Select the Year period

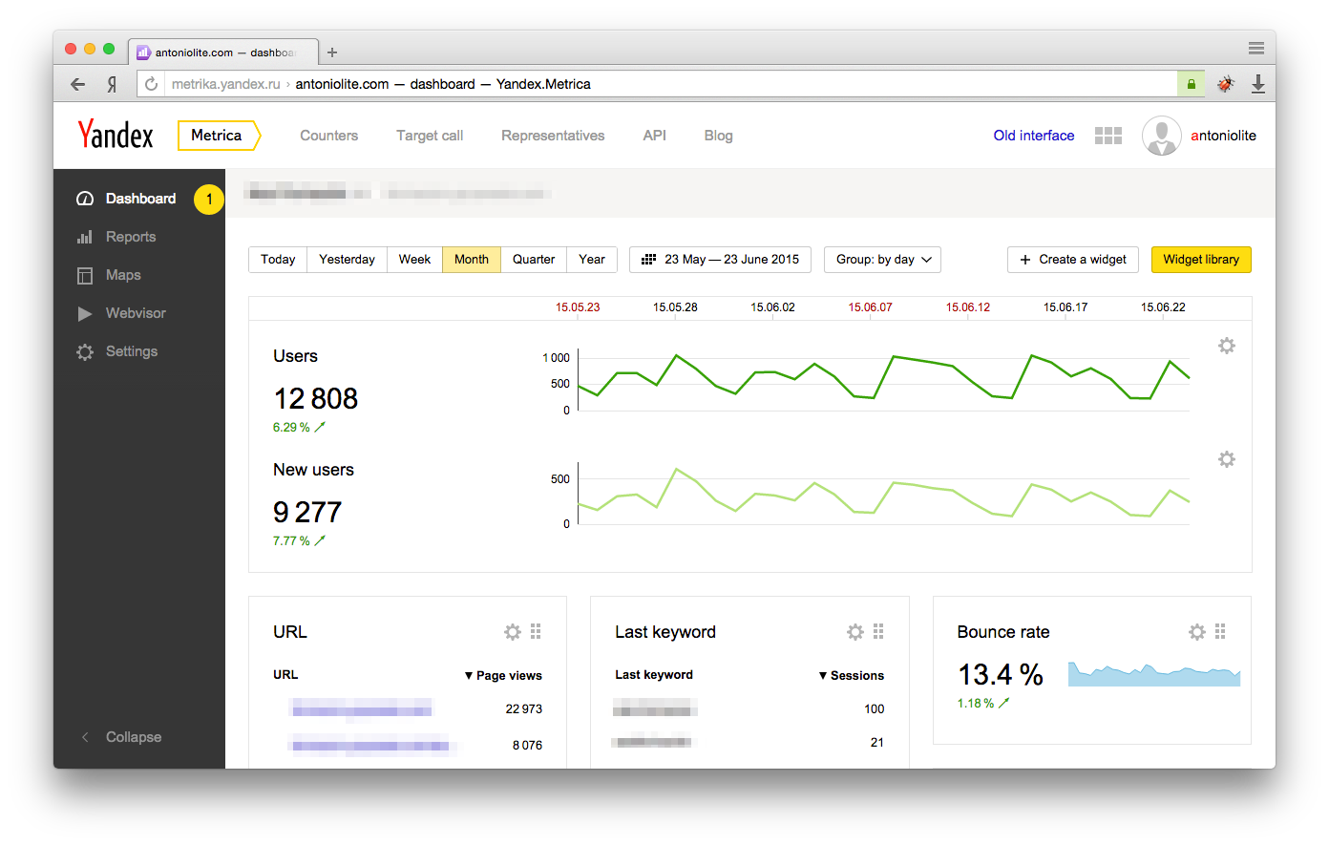pyautogui.click(x=592, y=260)
